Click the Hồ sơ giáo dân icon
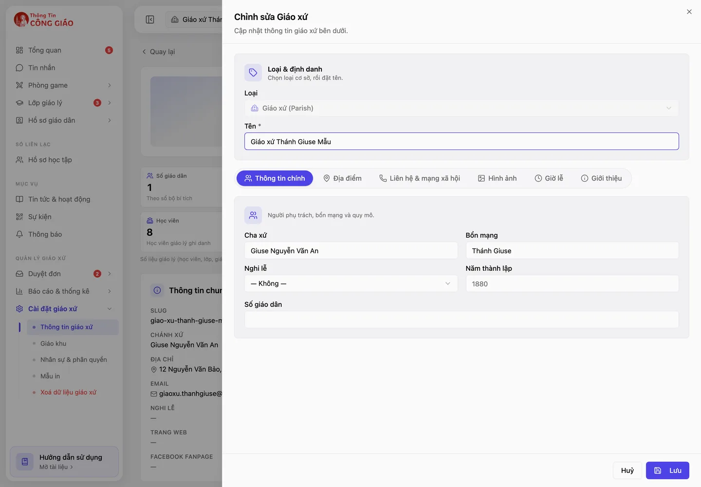701x487 pixels. point(19,120)
